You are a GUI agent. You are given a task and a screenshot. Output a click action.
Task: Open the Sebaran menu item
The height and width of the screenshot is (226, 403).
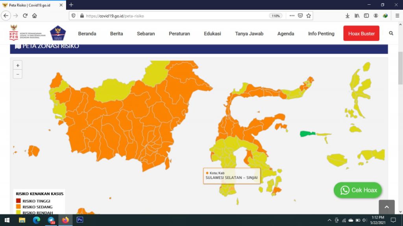[x=146, y=33]
